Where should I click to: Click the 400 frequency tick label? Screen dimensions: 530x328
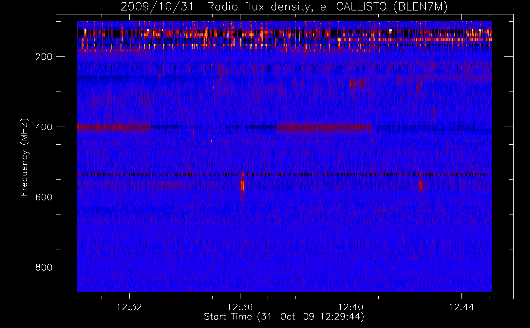[44, 127]
